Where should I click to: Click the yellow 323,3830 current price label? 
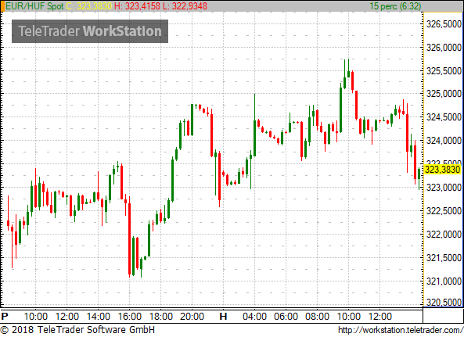443,170
